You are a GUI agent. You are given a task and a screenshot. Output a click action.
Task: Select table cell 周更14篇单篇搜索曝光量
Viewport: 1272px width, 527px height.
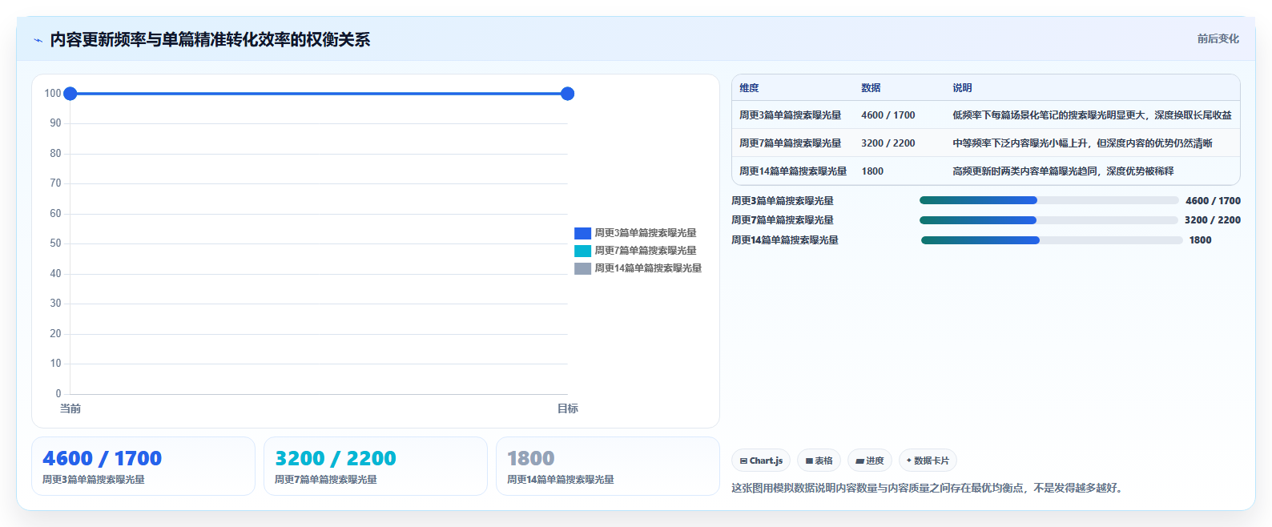[793, 171]
